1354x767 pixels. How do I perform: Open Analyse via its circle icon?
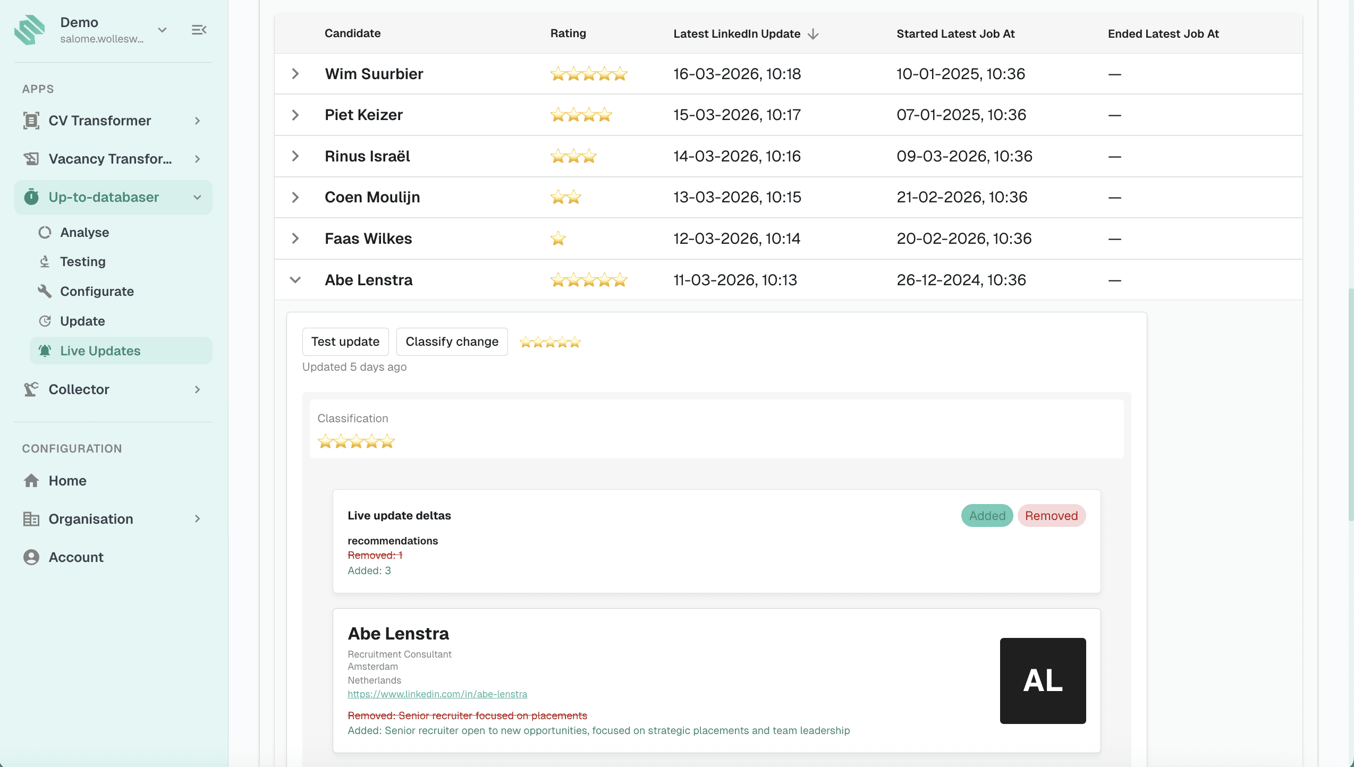click(45, 232)
